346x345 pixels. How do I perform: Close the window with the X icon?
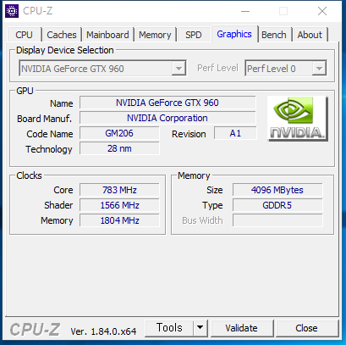click(322, 11)
